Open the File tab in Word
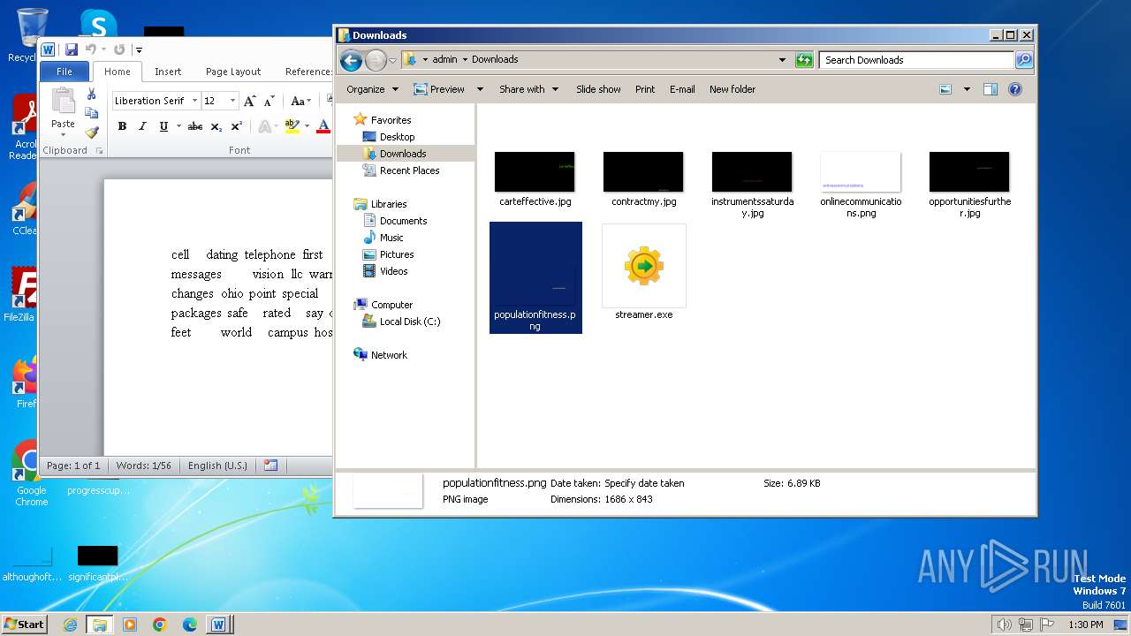Screen dimensions: 1131x636 pyautogui.click(x=65, y=72)
